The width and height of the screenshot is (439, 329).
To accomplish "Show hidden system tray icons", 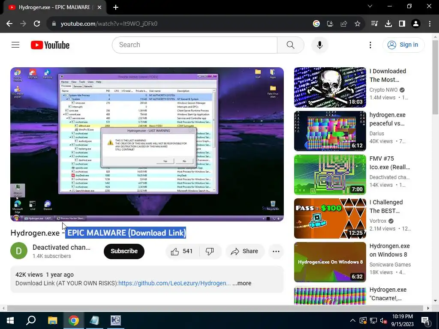I will click(x=353, y=320).
